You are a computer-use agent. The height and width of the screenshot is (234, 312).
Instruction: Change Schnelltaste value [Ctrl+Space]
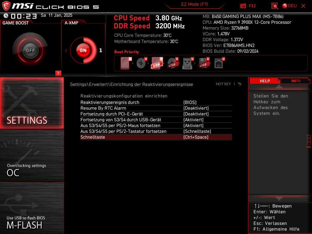pyautogui.click(x=196, y=137)
